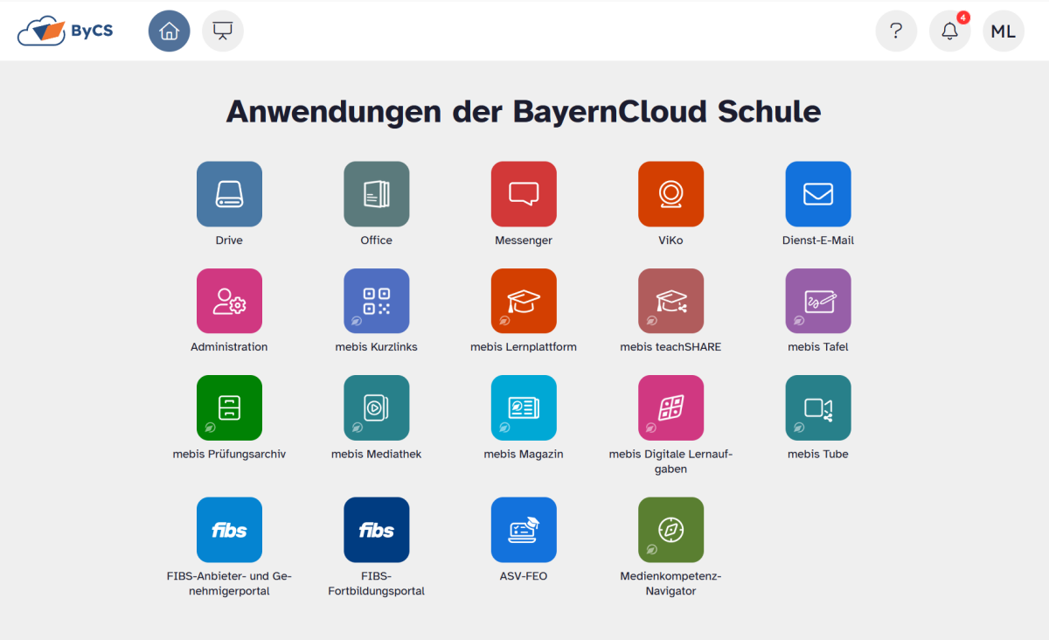Open mebis Prüfungsarchiv archive icon
Image resolution: width=1049 pixels, height=640 pixels.
click(229, 407)
